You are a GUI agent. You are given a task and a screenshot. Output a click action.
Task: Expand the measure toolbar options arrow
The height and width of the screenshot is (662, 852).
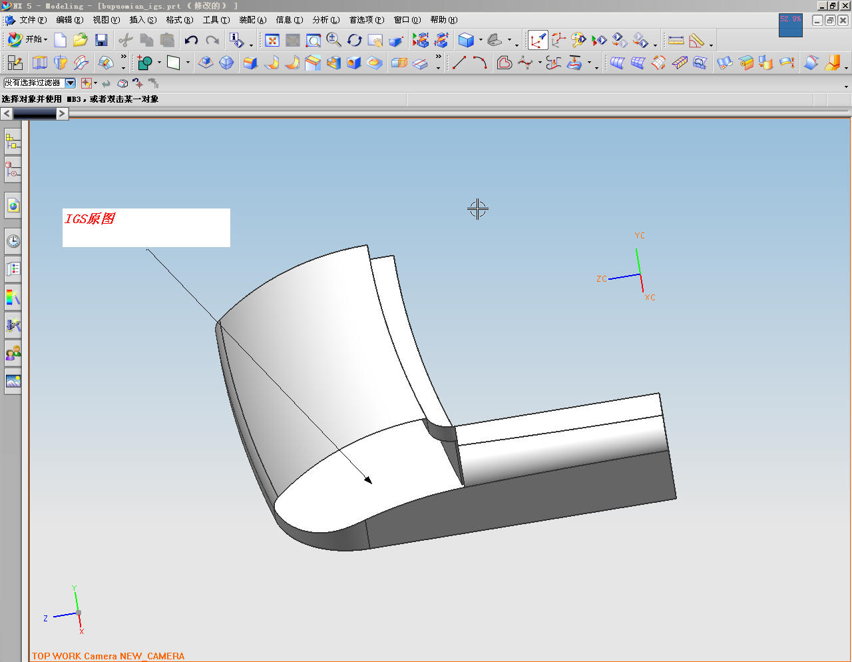pyautogui.click(x=711, y=45)
